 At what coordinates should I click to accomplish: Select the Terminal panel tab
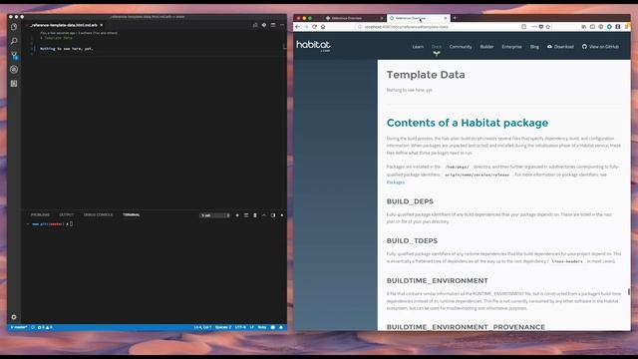coord(131,215)
